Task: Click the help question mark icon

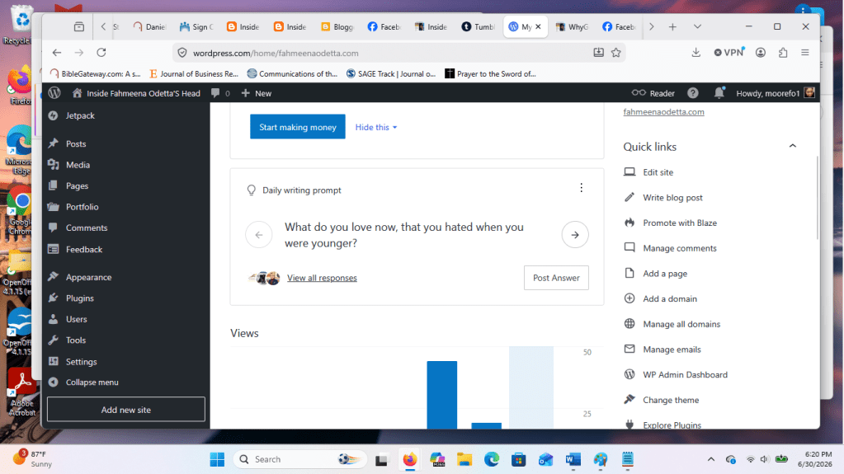Action: click(693, 93)
